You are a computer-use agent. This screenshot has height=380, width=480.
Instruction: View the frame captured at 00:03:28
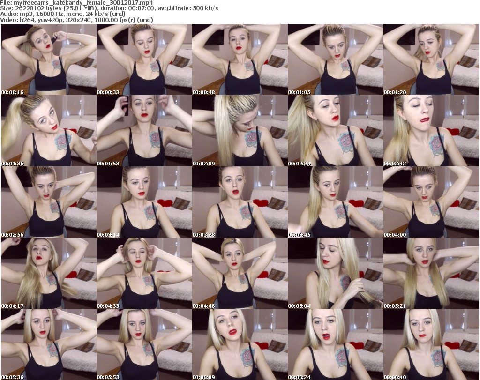pos(240,202)
